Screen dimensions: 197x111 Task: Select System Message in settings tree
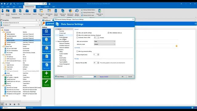coord(63,37)
